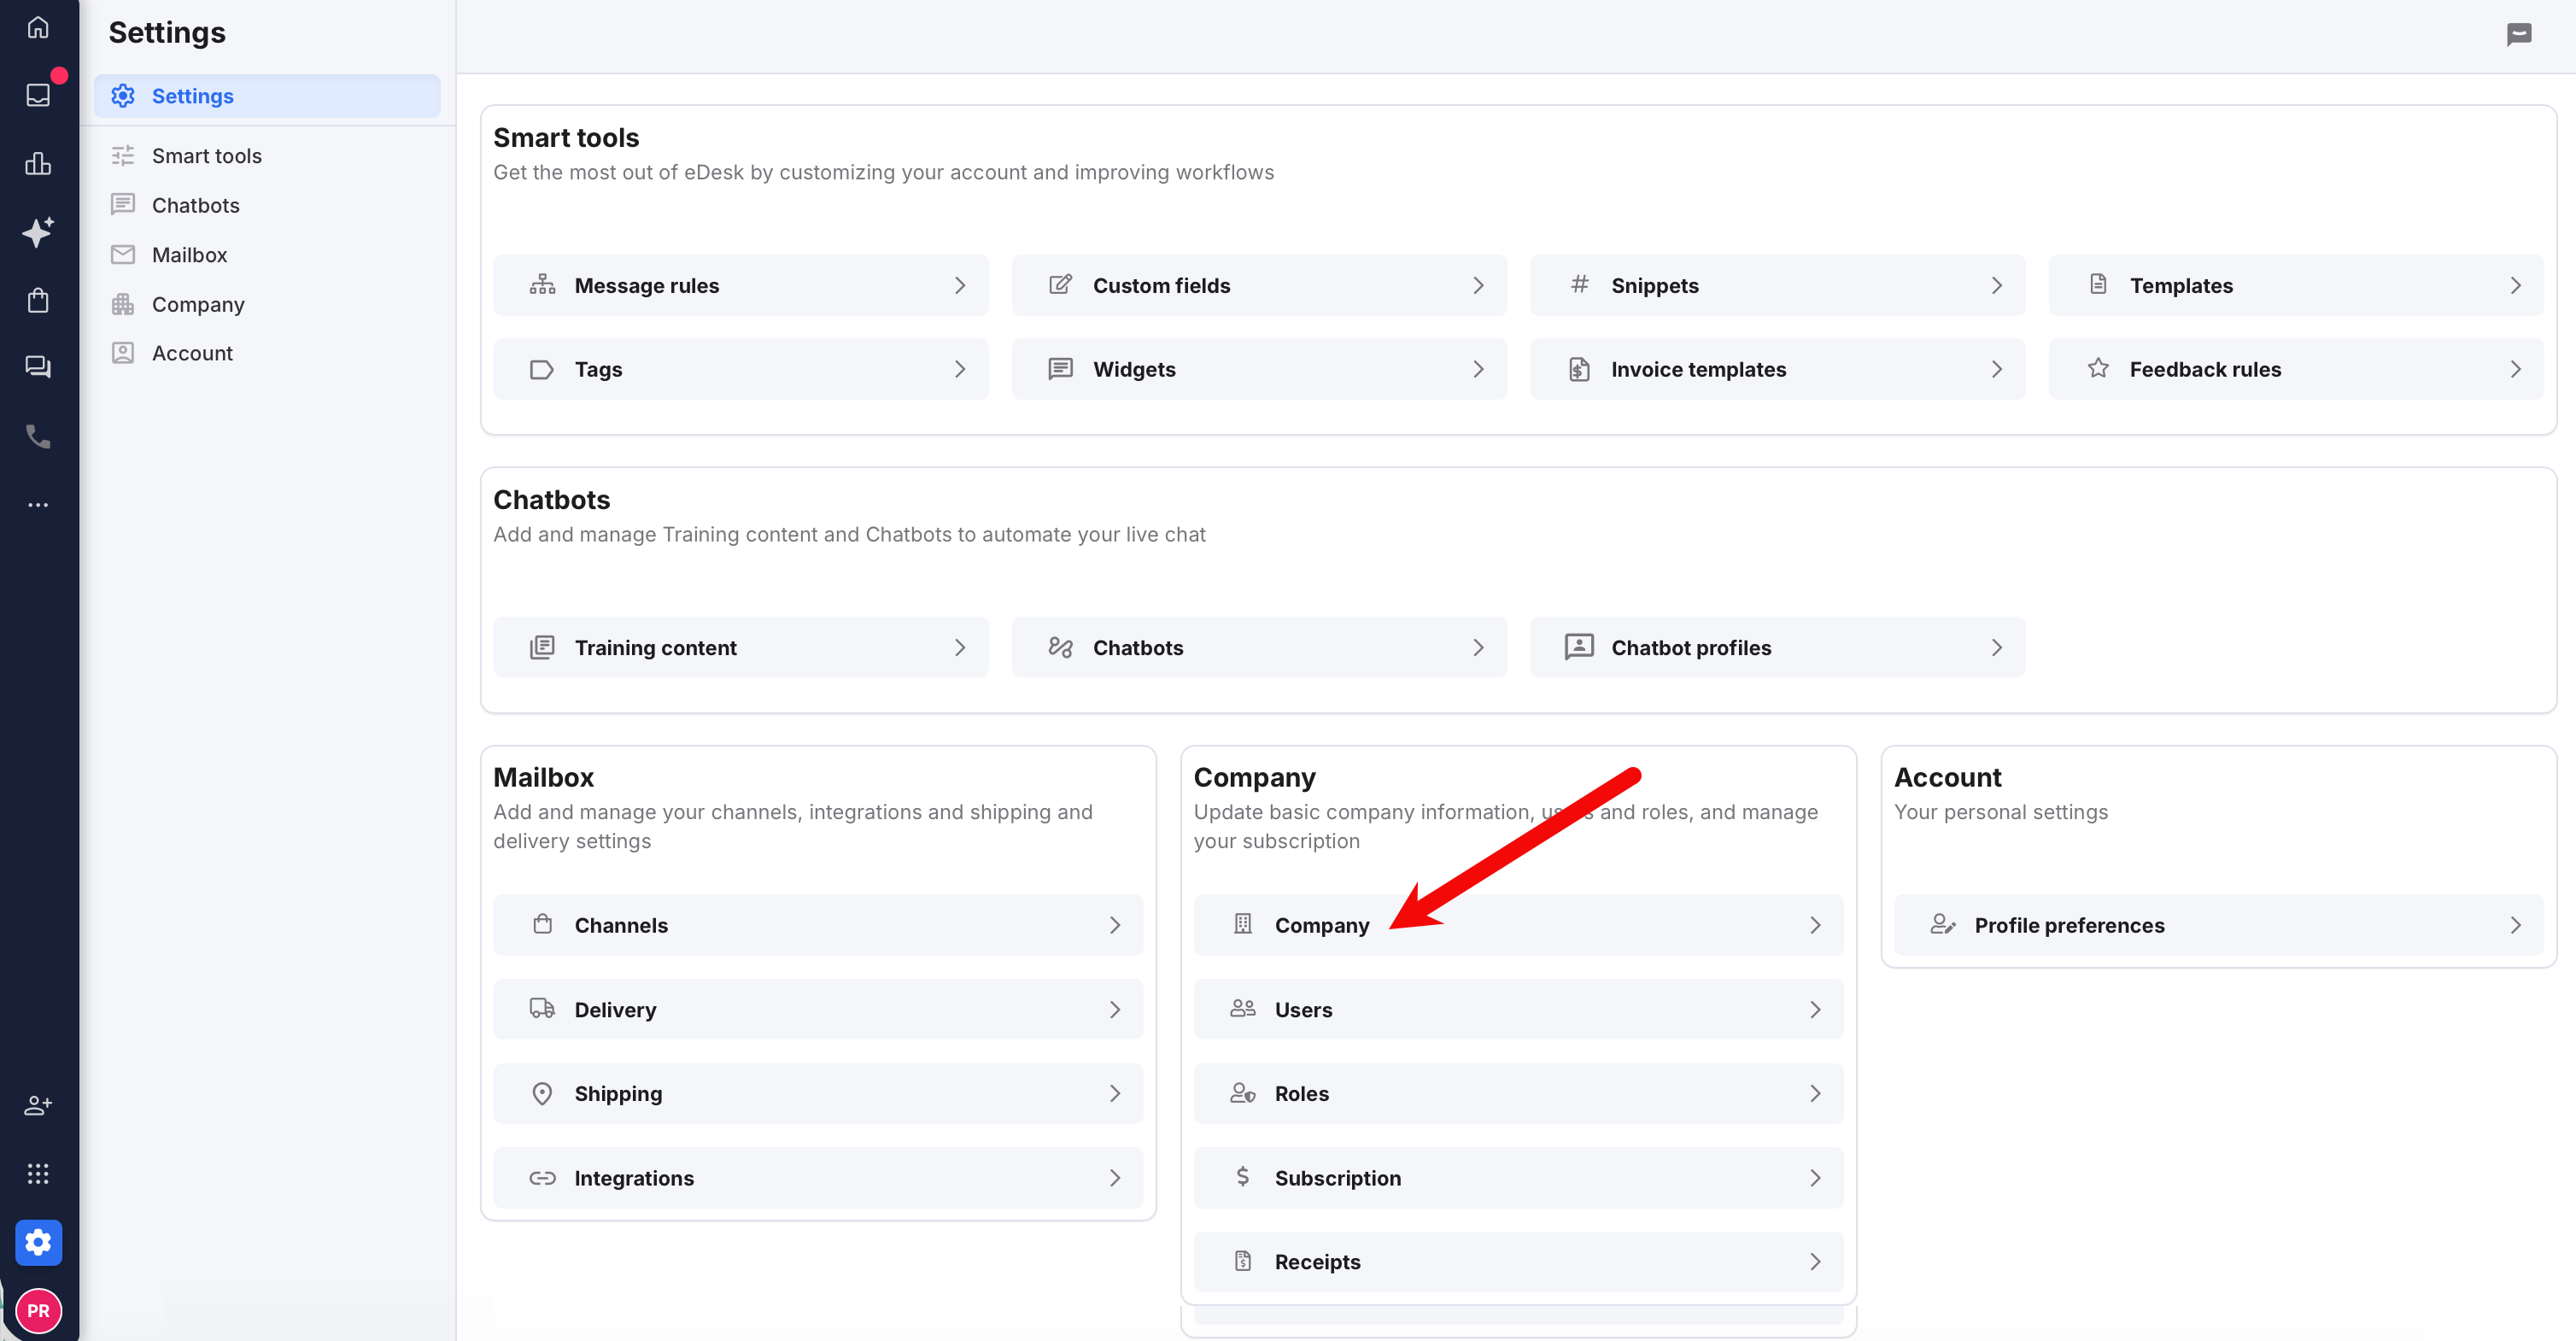Click the Receipts icon
2576x1341 pixels.
pyautogui.click(x=1242, y=1261)
